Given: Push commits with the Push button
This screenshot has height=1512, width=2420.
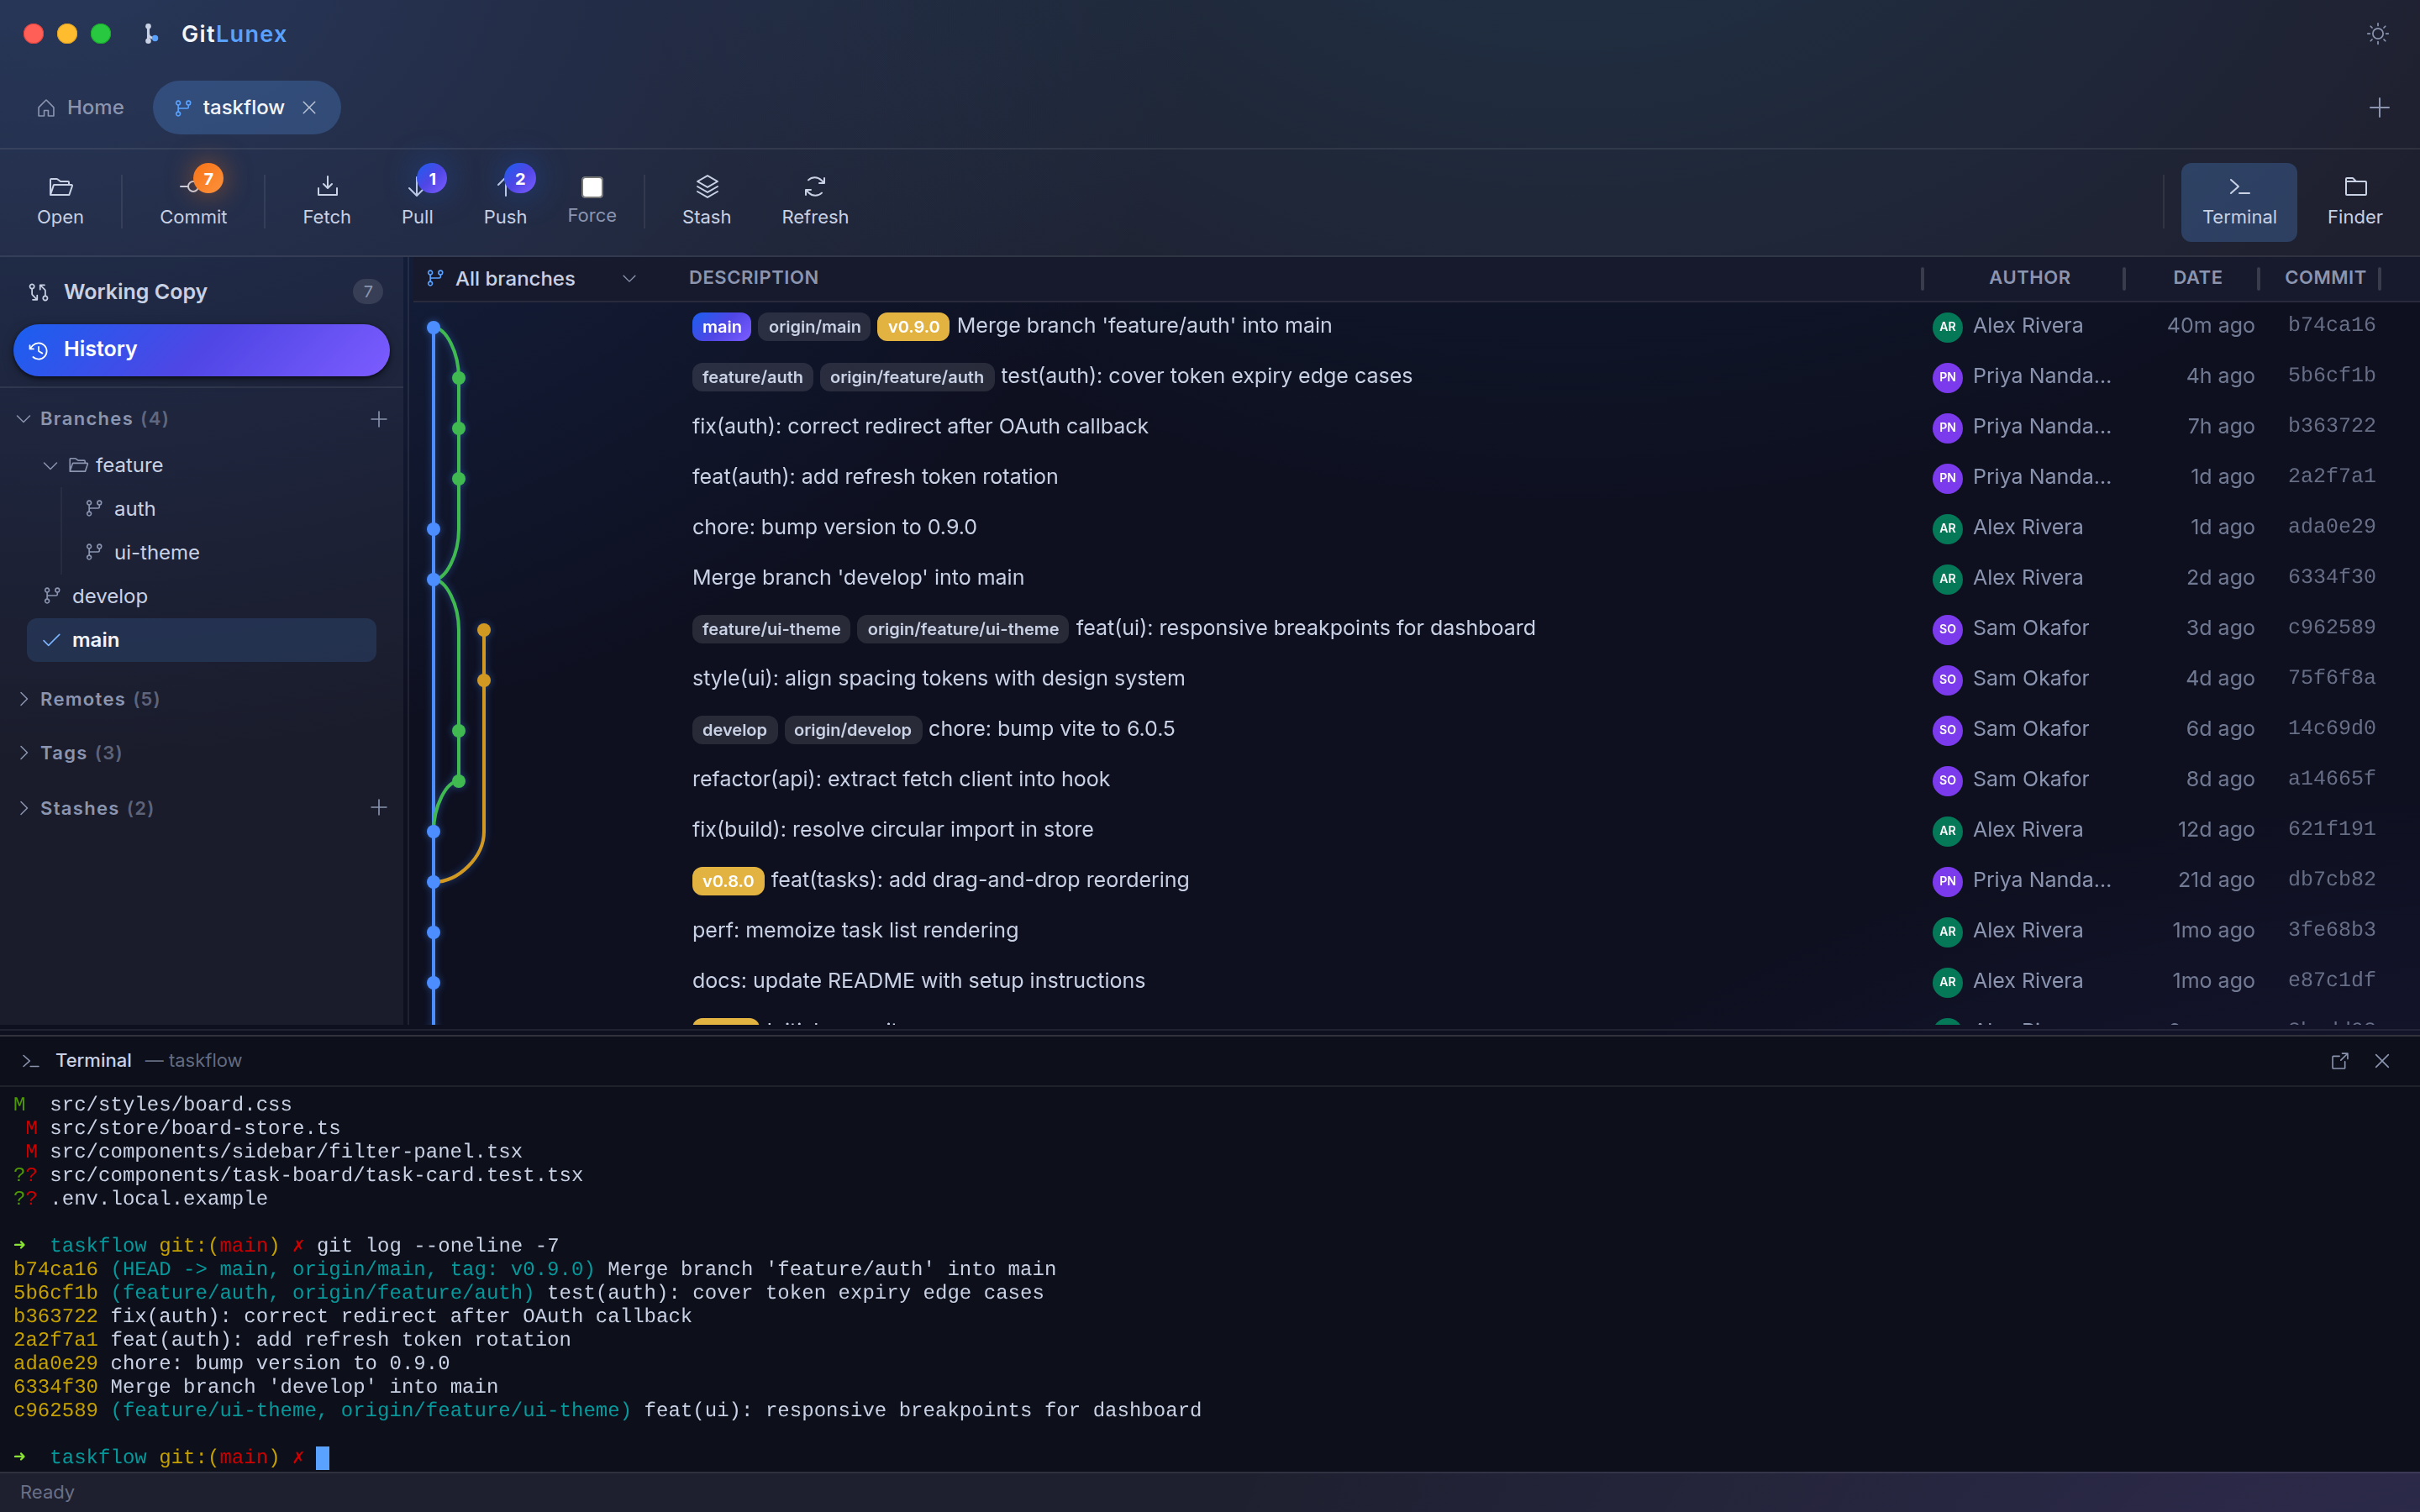Looking at the screenshot, I should [505, 201].
